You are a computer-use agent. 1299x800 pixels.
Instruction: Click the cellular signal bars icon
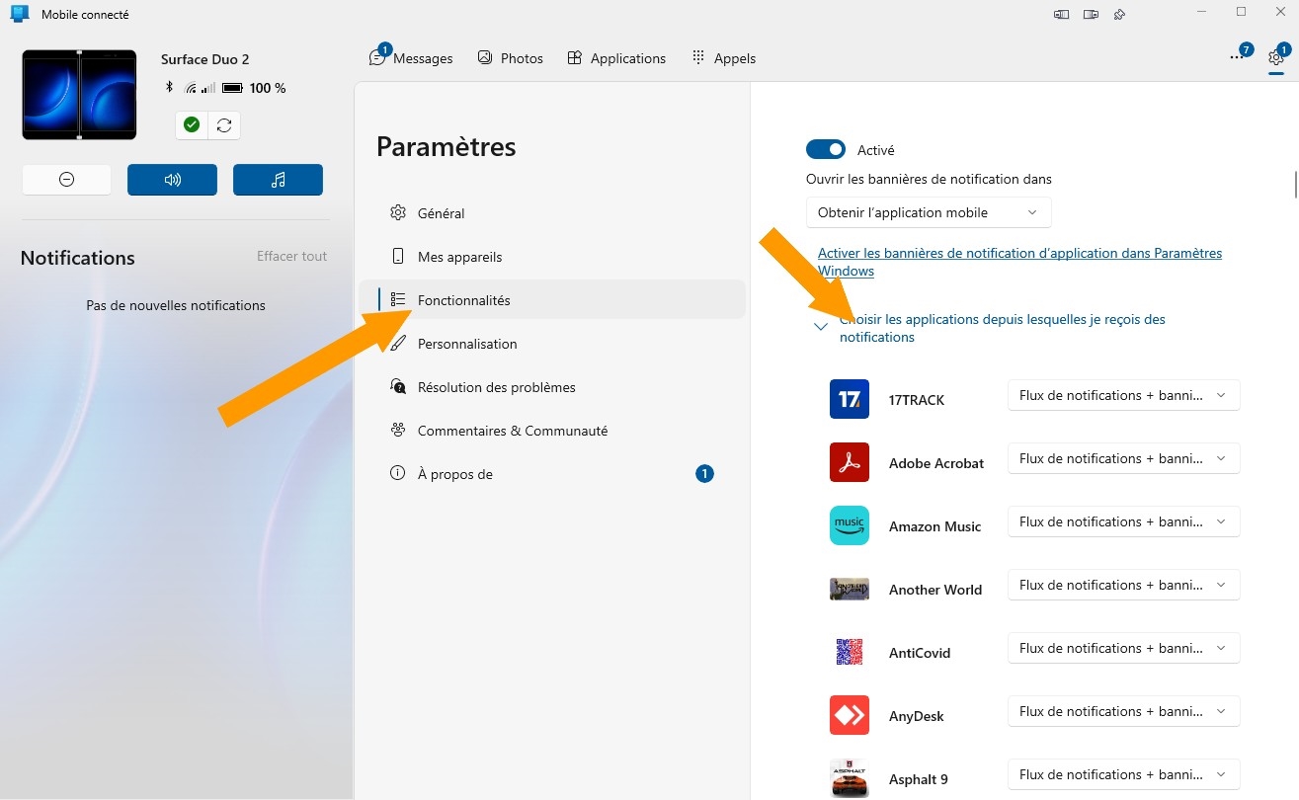207,88
